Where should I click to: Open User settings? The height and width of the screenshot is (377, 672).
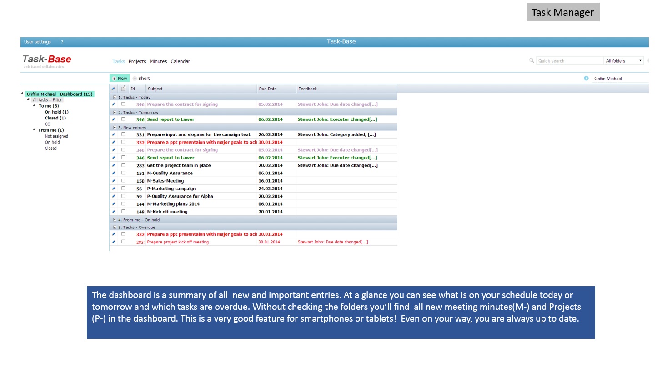point(37,42)
